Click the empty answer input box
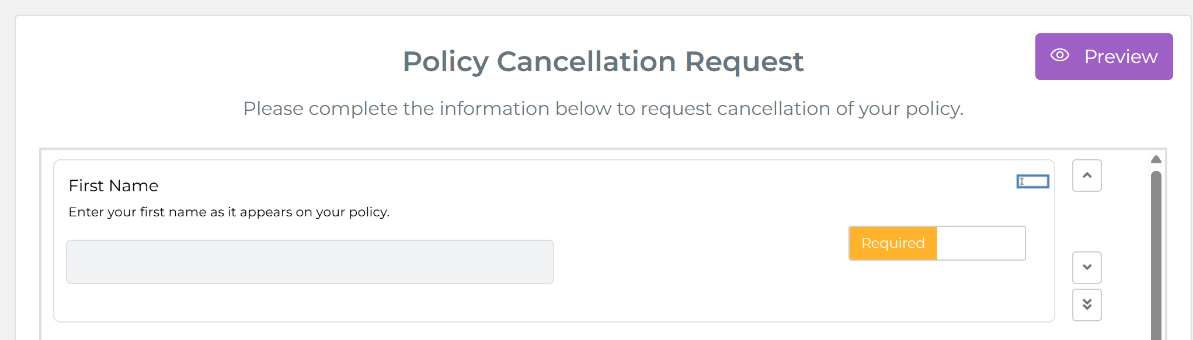The height and width of the screenshot is (340, 1193). coord(310,261)
